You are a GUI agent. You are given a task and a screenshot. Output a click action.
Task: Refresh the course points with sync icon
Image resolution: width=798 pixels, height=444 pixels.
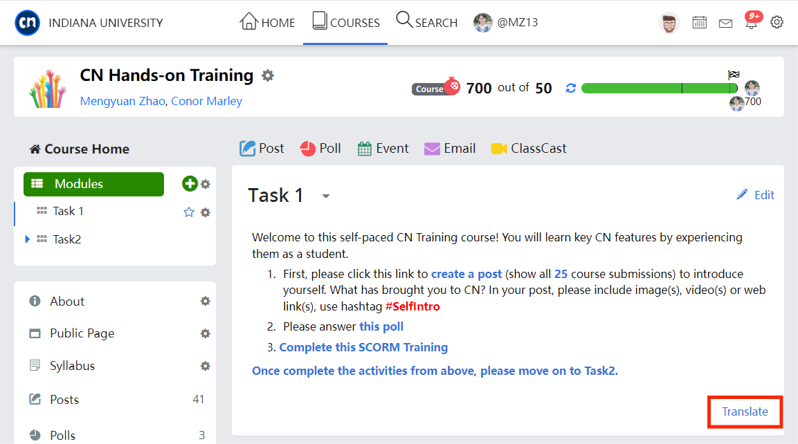[571, 88]
